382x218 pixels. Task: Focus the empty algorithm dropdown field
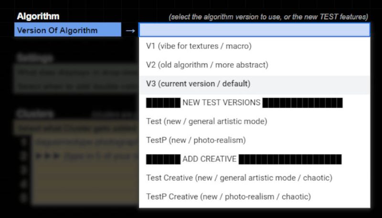tap(255, 30)
